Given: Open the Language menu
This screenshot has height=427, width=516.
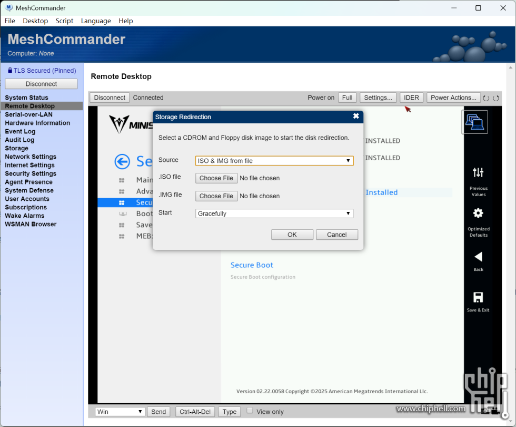Looking at the screenshot, I should (96, 21).
